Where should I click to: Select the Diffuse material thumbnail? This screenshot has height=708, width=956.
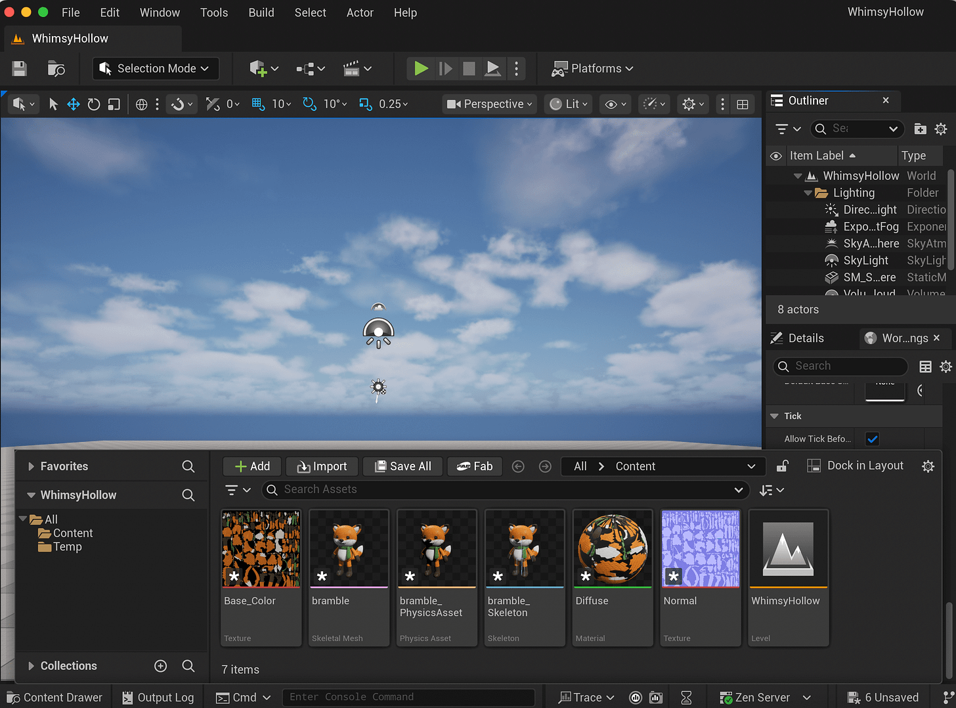(x=613, y=549)
